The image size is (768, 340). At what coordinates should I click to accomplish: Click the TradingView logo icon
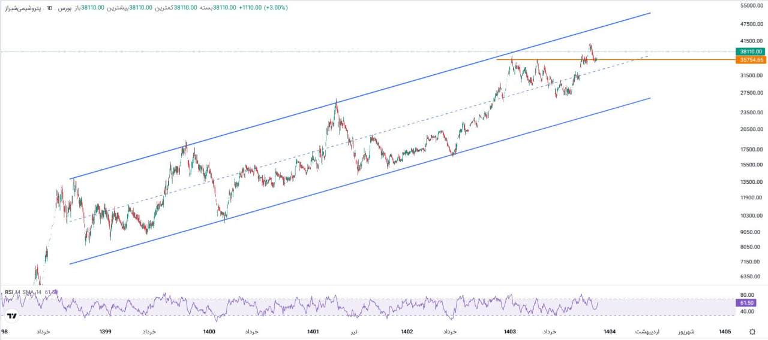(10, 315)
